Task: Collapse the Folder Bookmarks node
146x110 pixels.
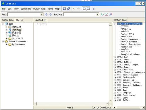Action: point(3,41)
